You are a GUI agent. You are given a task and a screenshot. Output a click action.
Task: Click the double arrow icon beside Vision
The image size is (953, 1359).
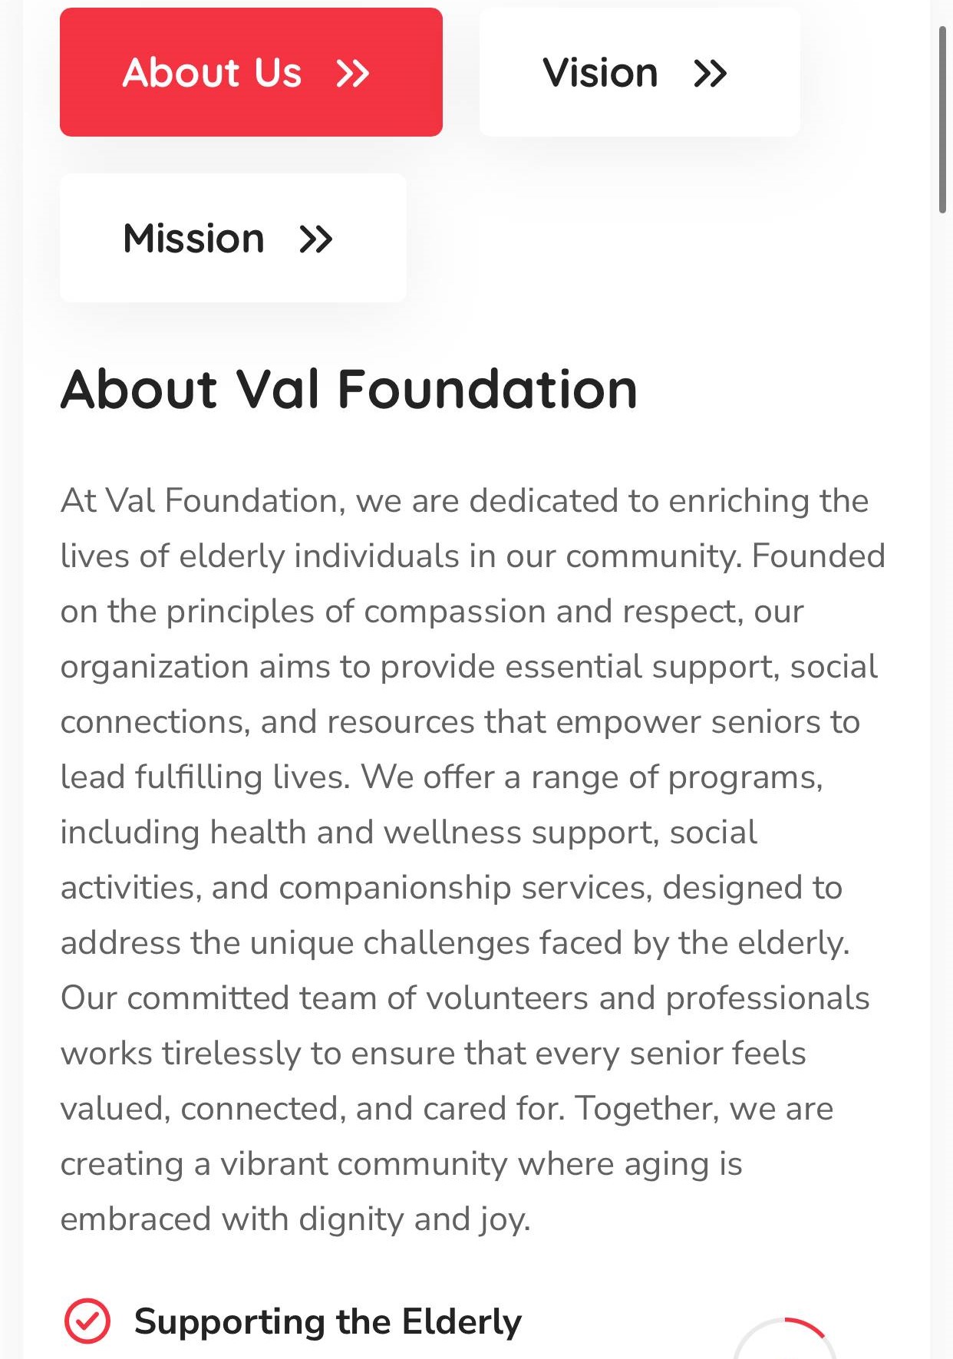710,74
